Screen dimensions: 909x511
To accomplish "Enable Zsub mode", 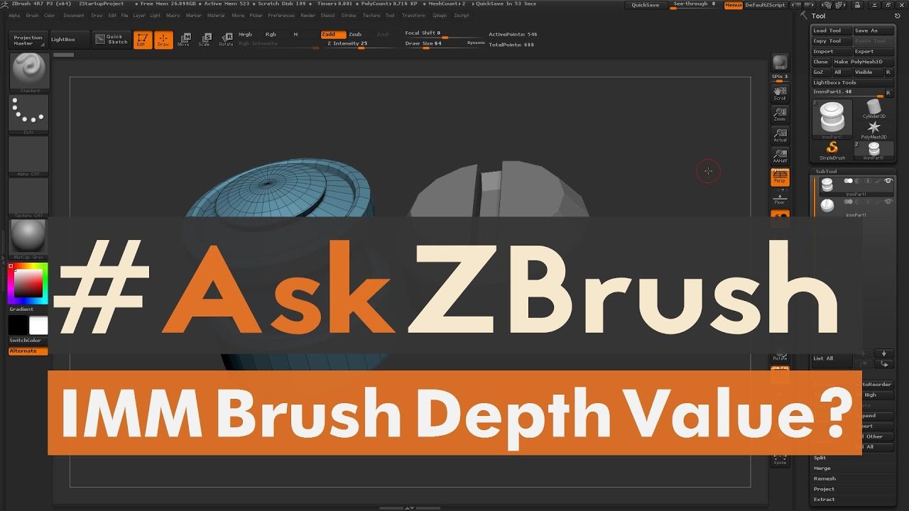I will 360,35.
